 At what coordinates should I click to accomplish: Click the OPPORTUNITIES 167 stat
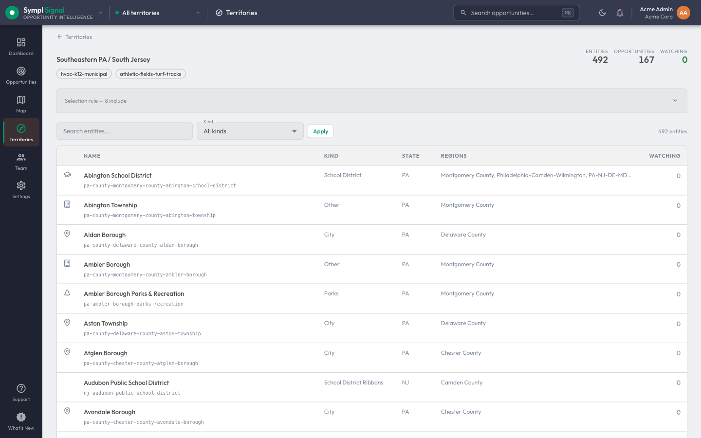pyautogui.click(x=634, y=56)
